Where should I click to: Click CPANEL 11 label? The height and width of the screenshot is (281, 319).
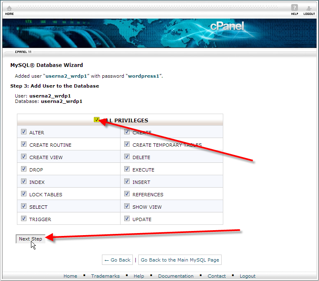(x=23, y=52)
